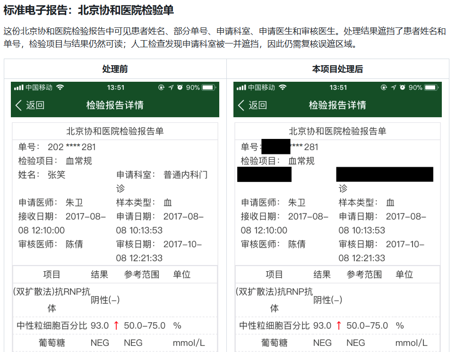Click the black redaction box over the 单号 digits
The width and height of the screenshot is (456, 352).
pyautogui.click(x=276, y=146)
